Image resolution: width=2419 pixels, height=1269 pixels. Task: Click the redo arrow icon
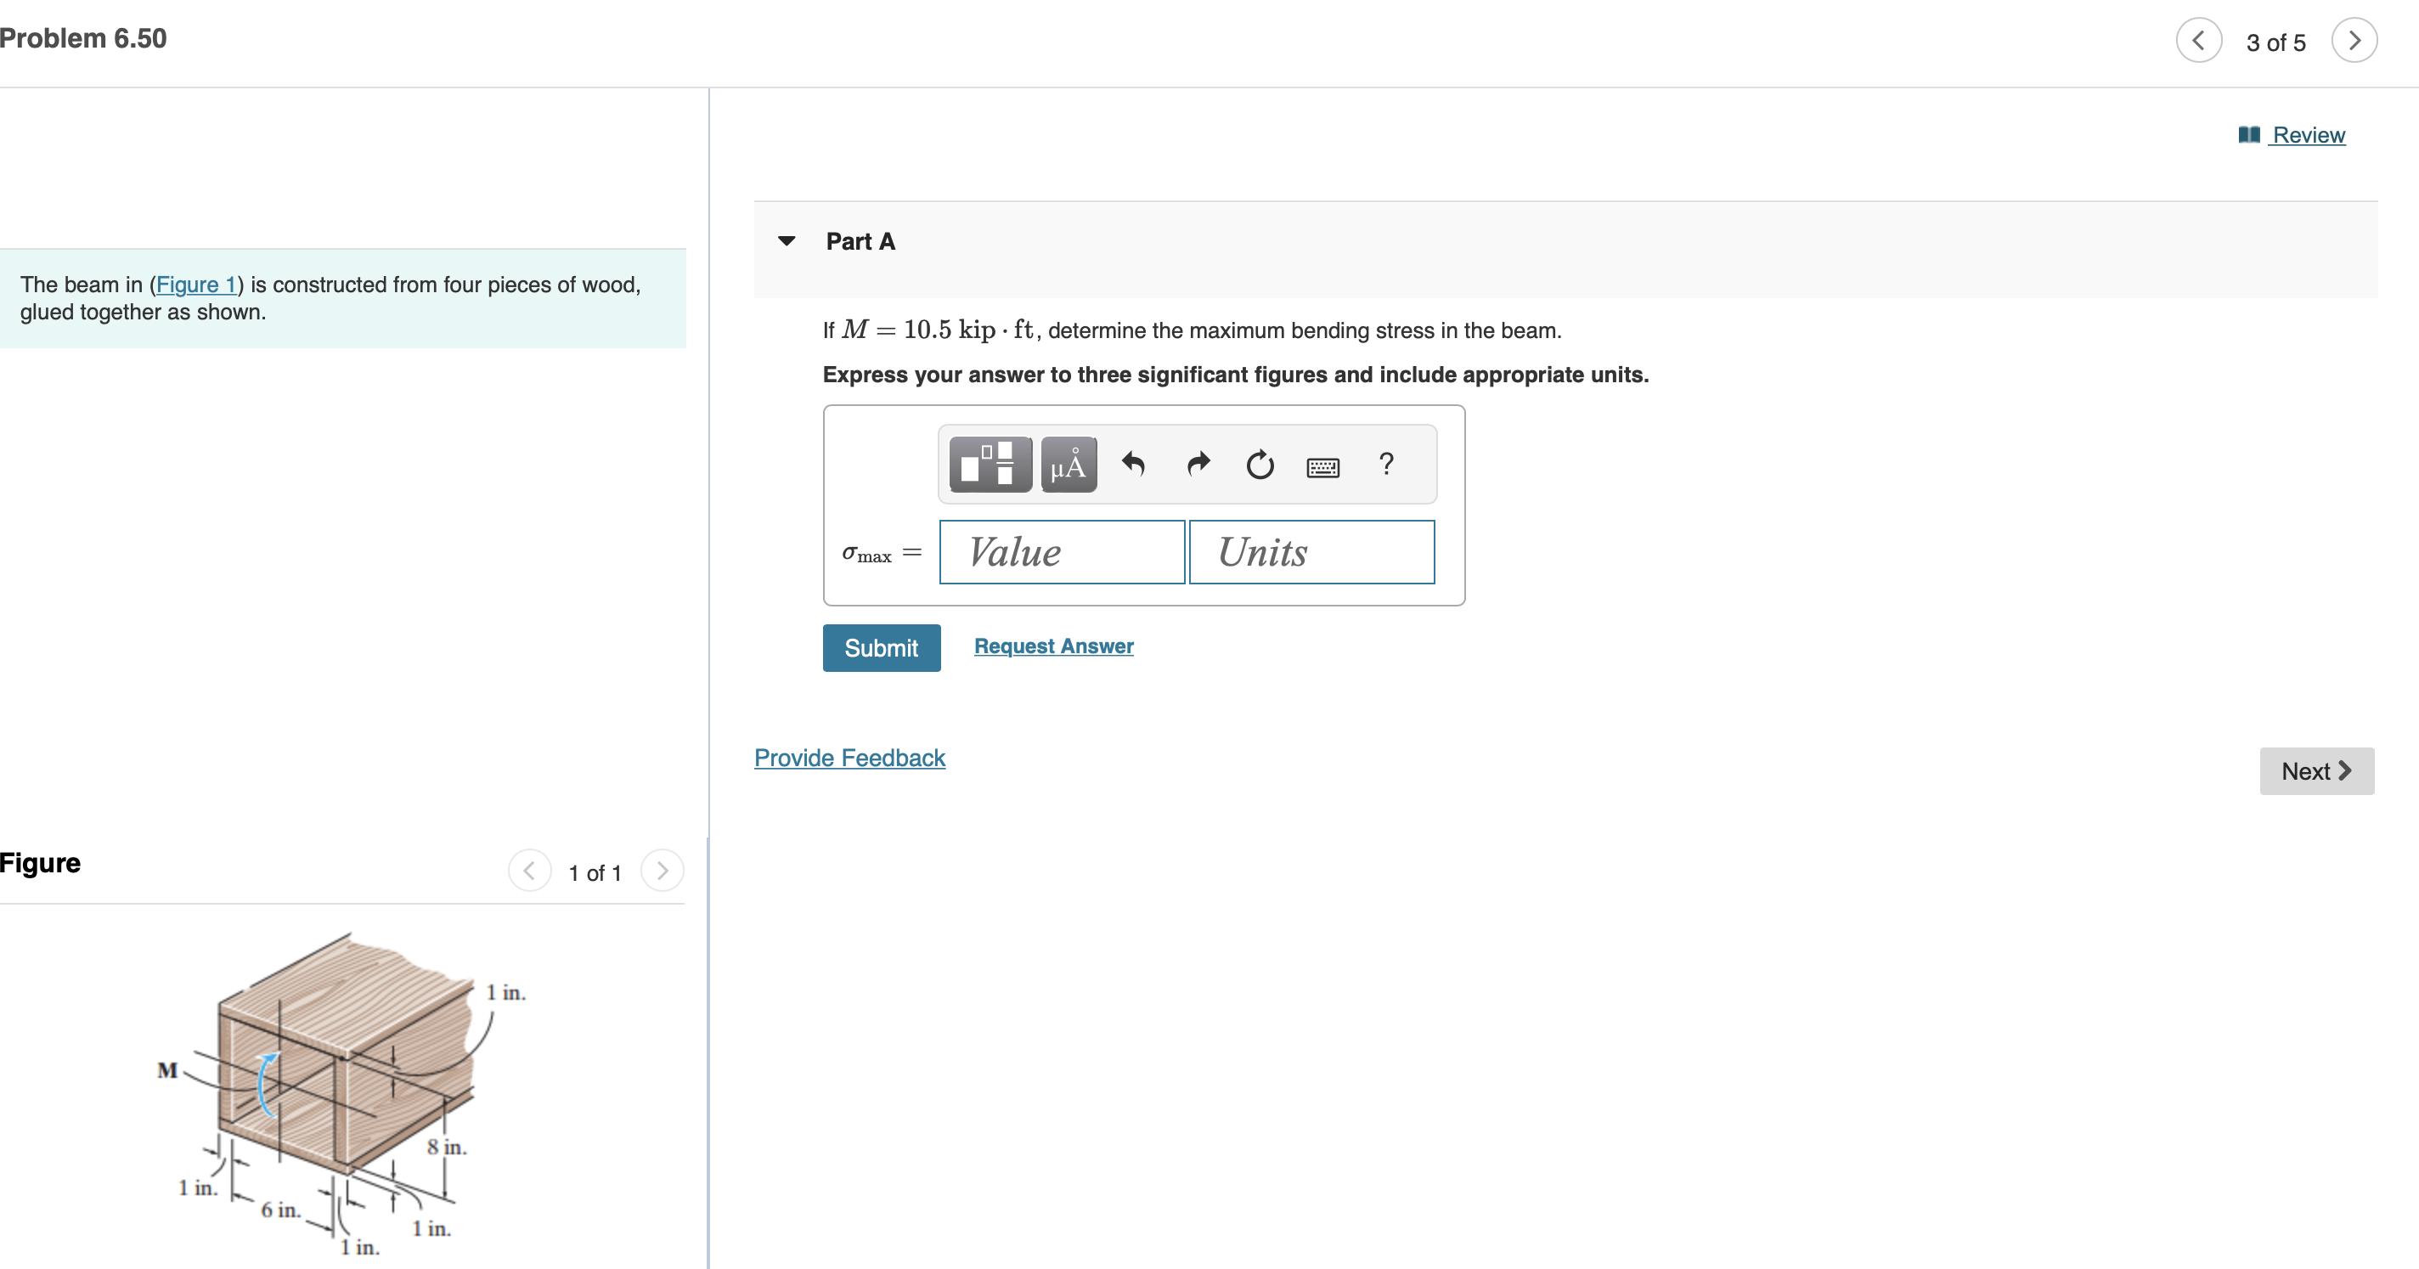pos(1198,464)
